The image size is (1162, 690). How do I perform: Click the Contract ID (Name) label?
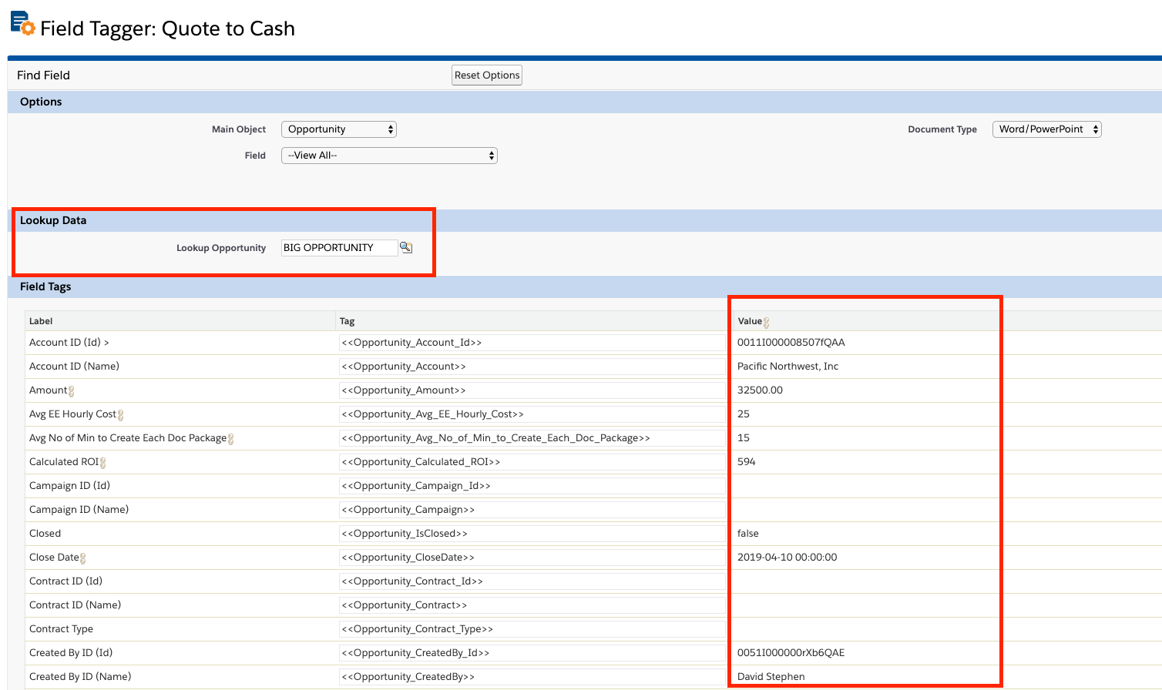(x=75, y=605)
